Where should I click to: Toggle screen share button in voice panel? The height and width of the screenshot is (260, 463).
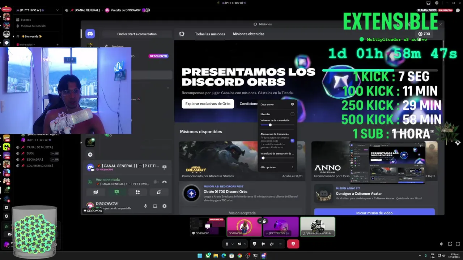[116, 192]
